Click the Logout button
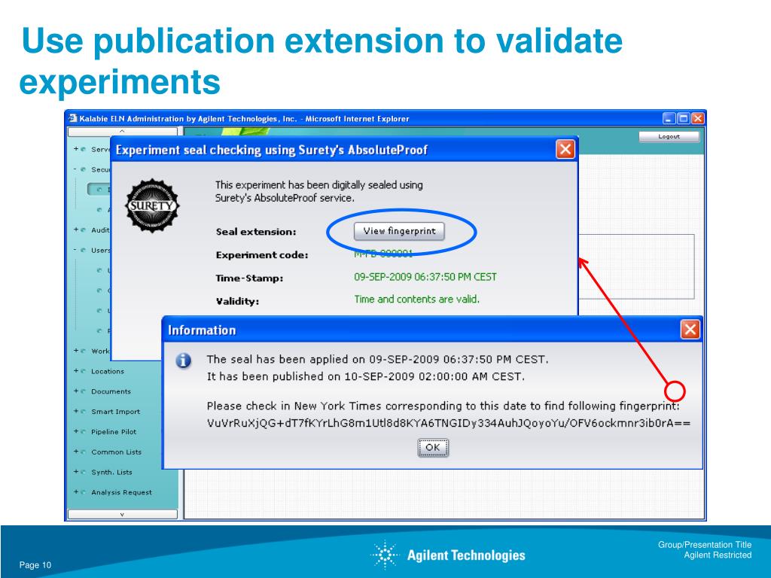Viewport: 771px width, 578px height. click(x=669, y=137)
